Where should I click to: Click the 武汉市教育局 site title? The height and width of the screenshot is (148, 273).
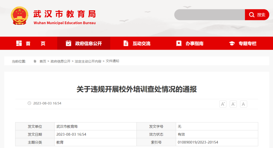[x=65, y=14]
